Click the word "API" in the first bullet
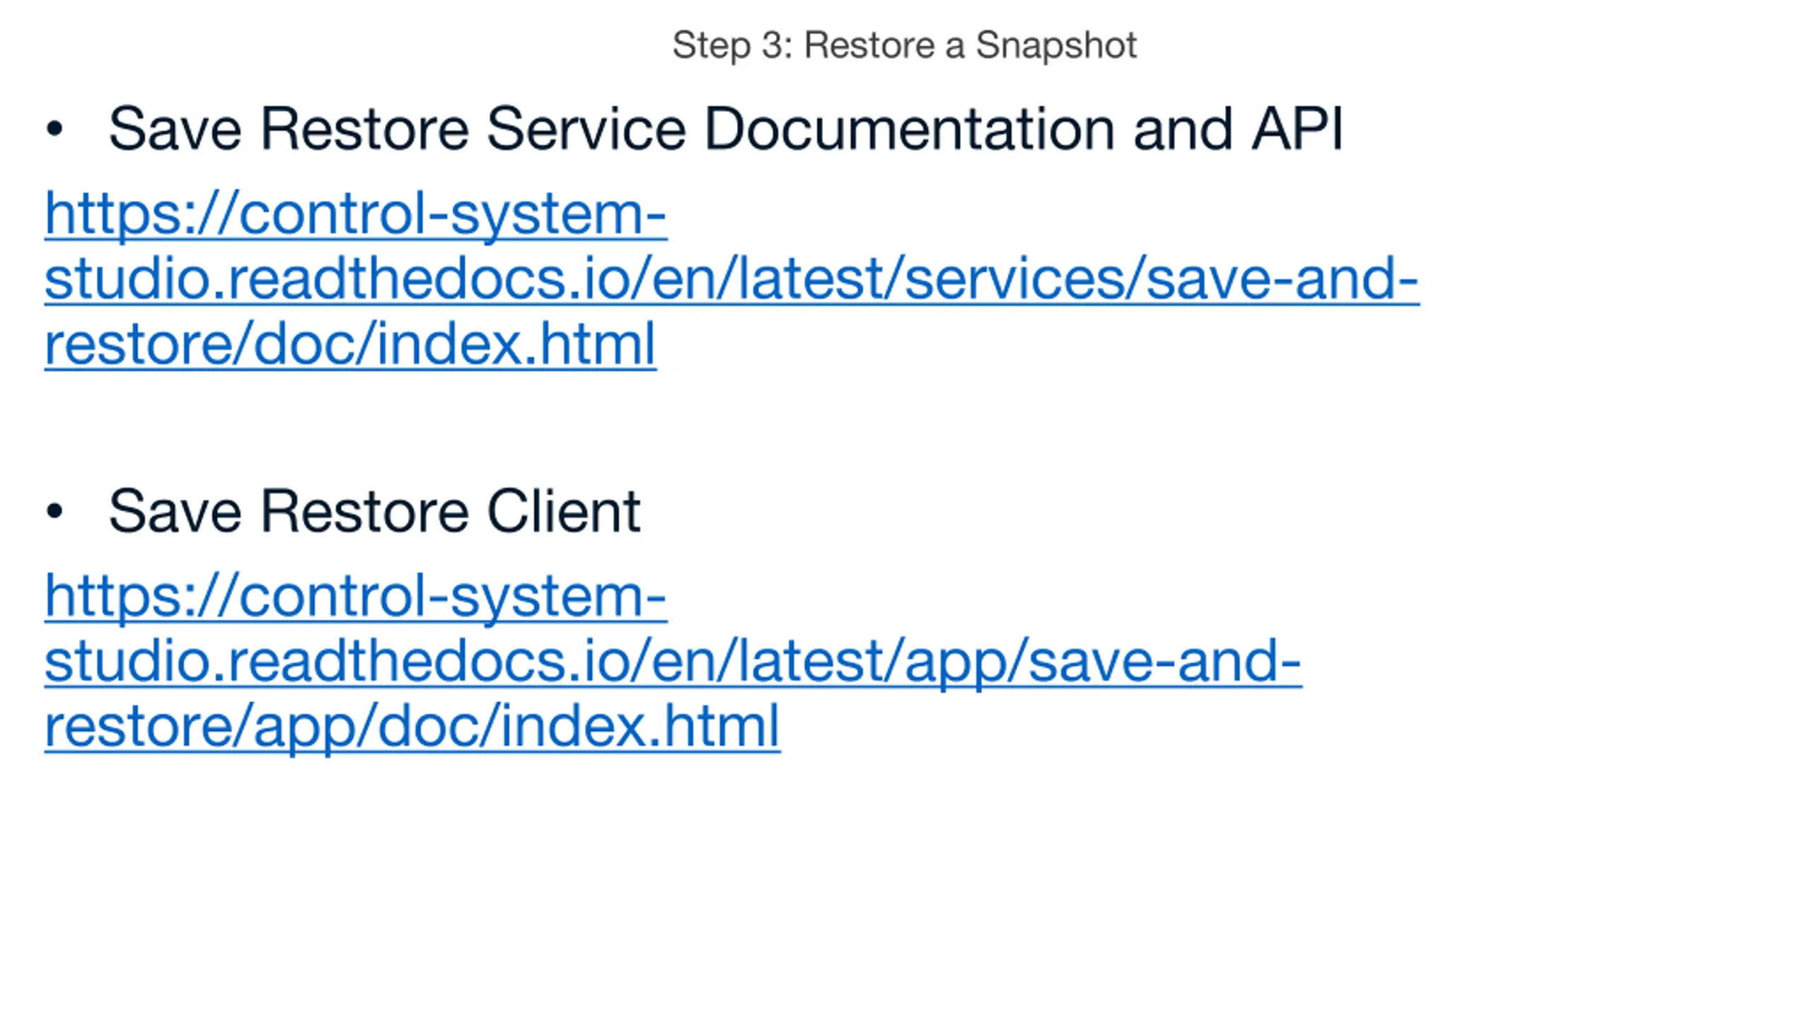This screenshot has height=1018, width=1811. (1297, 129)
